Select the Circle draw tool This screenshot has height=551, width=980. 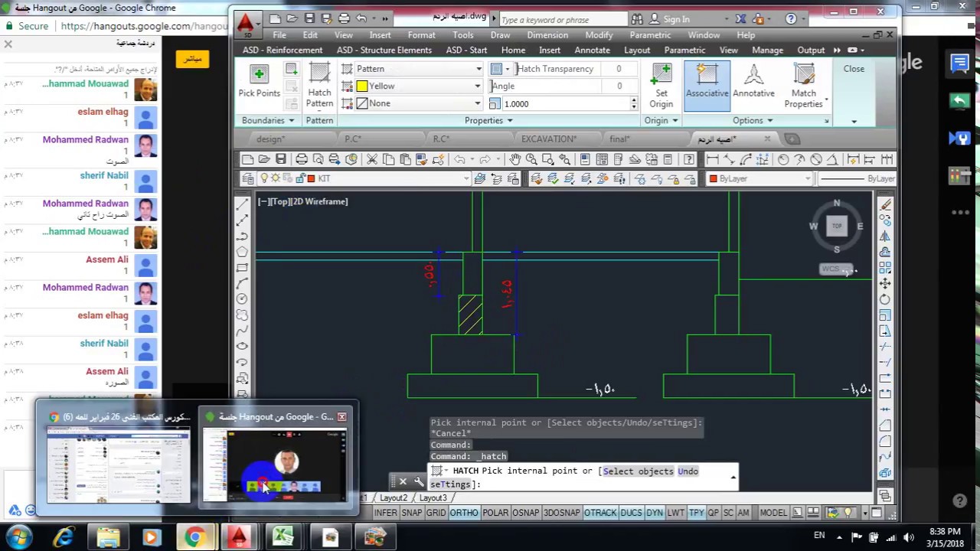[242, 298]
